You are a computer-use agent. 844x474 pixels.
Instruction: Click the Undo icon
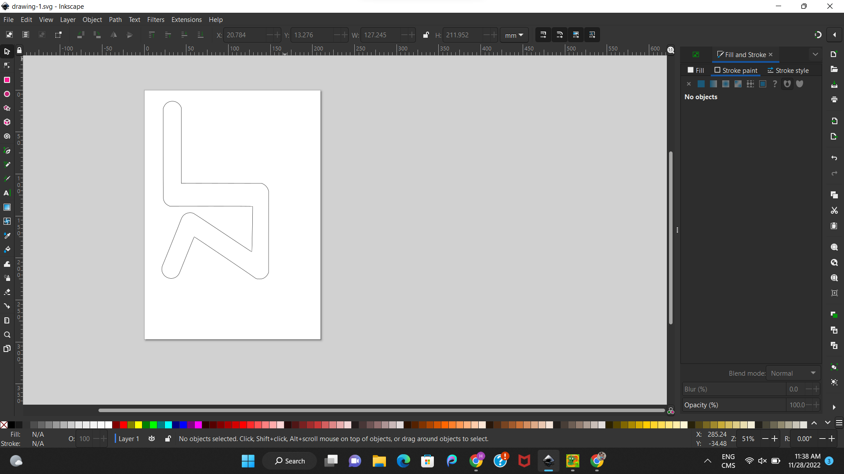[834, 158]
